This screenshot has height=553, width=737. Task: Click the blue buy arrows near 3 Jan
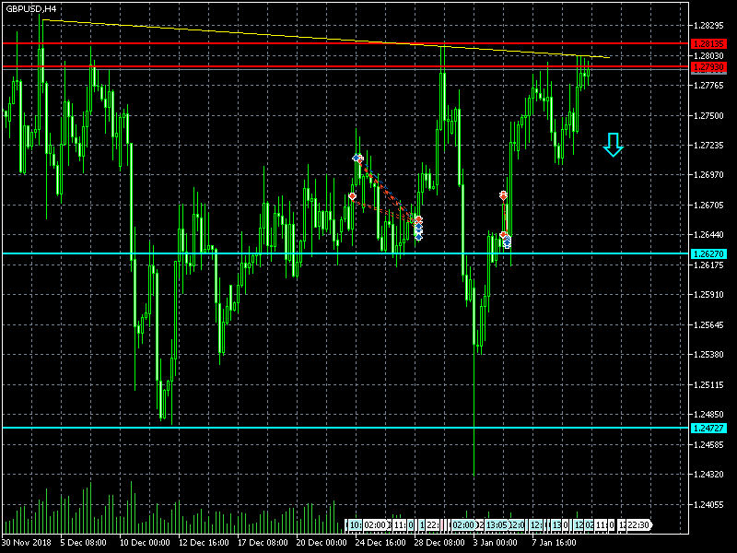(x=508, y=241)
